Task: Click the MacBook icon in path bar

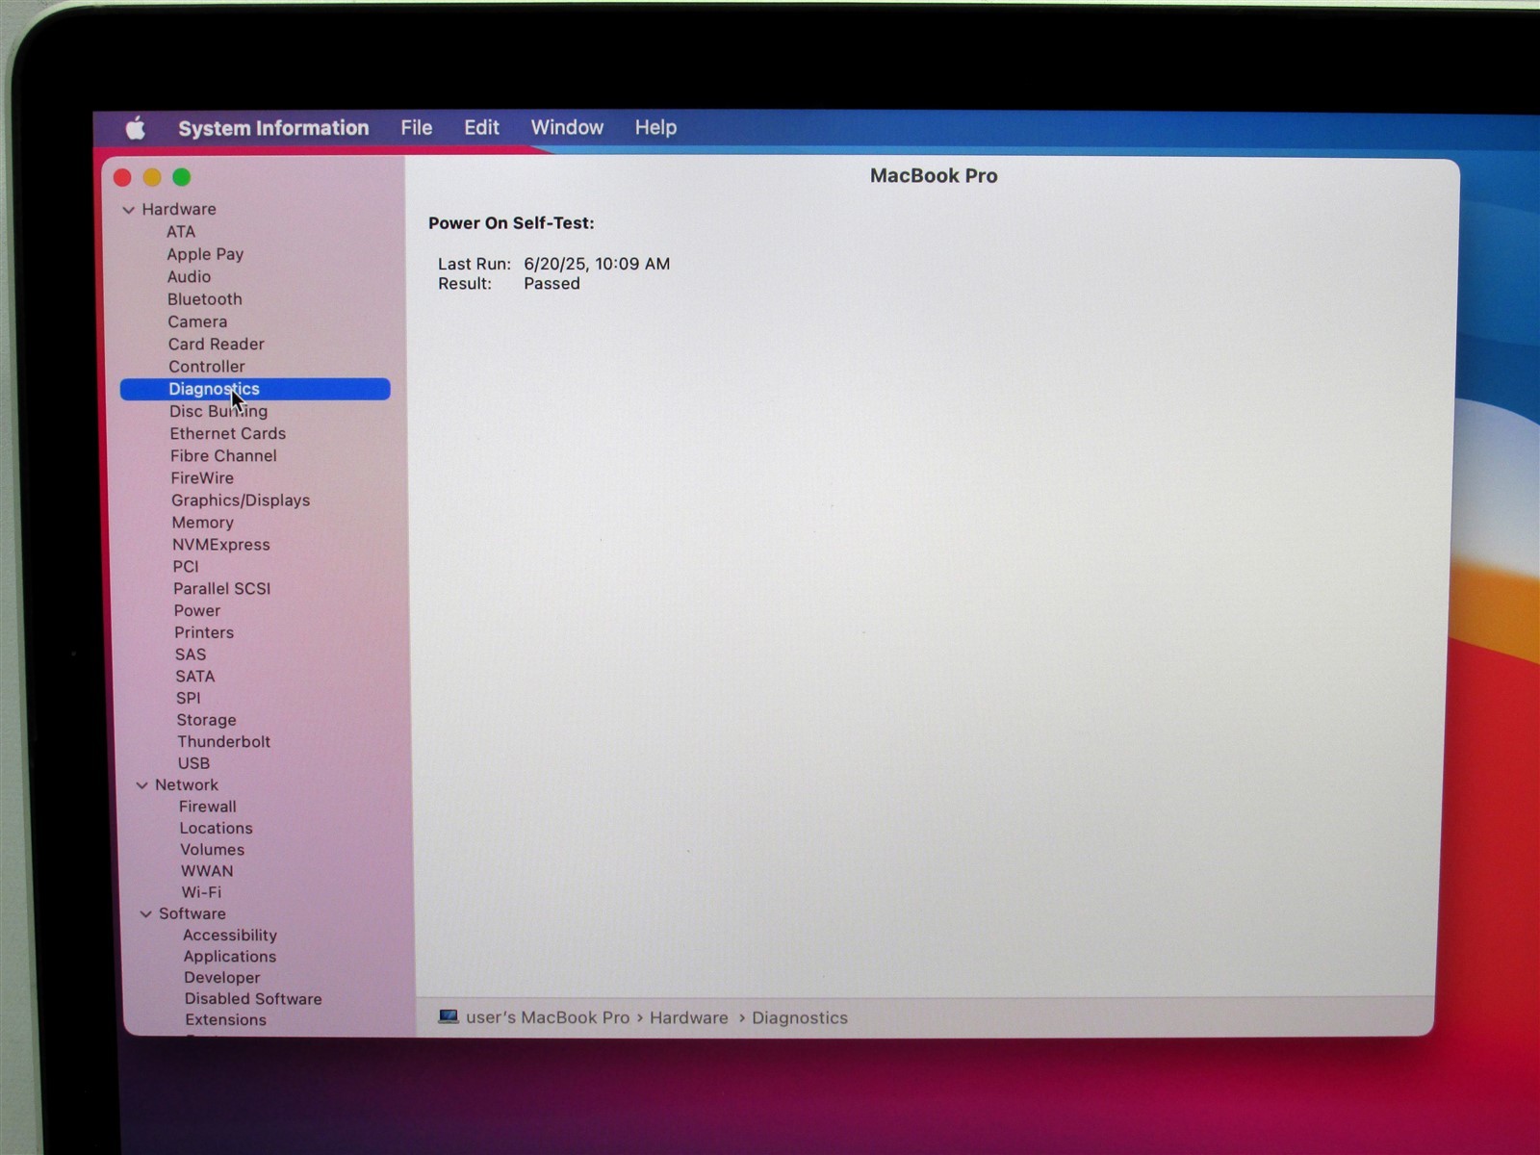Action: point(448,1016)
